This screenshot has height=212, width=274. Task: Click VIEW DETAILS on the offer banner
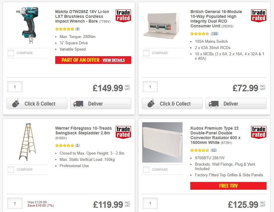click(x=114, y=60)
